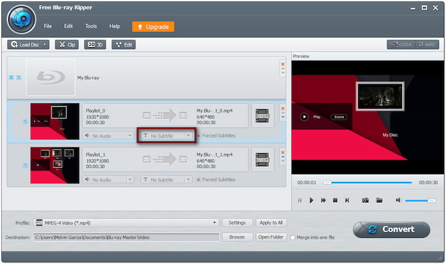The width and height of the screenshot is (446, 264).
Task: Click the play button in preview controls
Action: (x=312, y=200)
